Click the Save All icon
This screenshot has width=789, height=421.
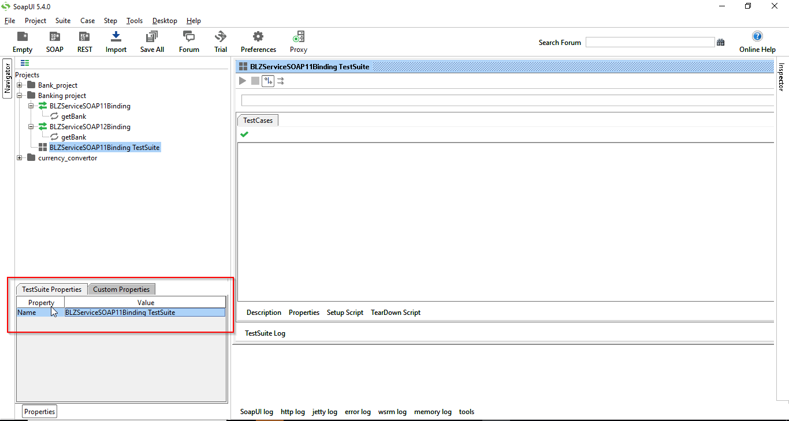tap(151, 41)
